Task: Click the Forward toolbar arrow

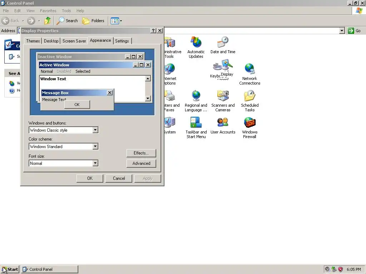Action: point(31,21)
